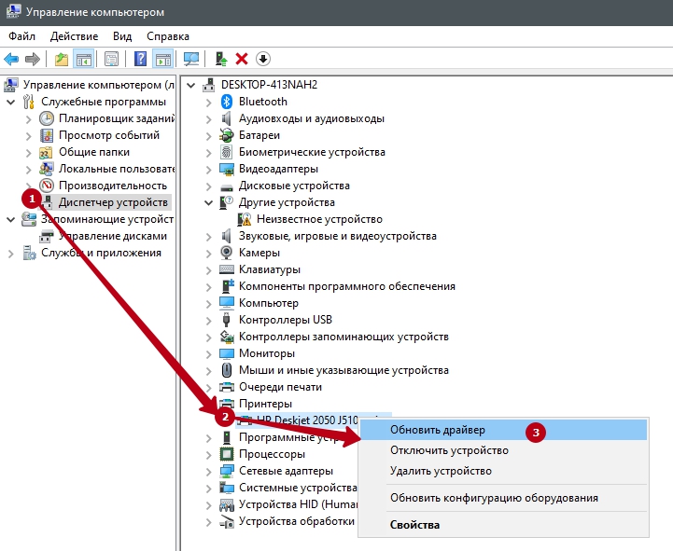This screenshot has width=673, height=551.
Task: Click the black down-arrow disable device icon
Action: pyautogui.click(x=263, y=59)
